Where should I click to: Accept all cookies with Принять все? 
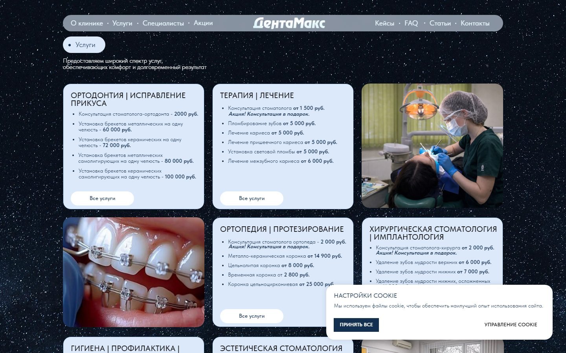point(356,325)
